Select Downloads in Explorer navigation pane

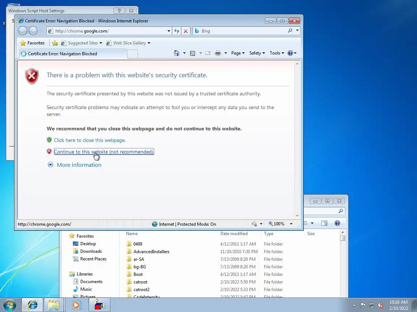tap(91, 251)
